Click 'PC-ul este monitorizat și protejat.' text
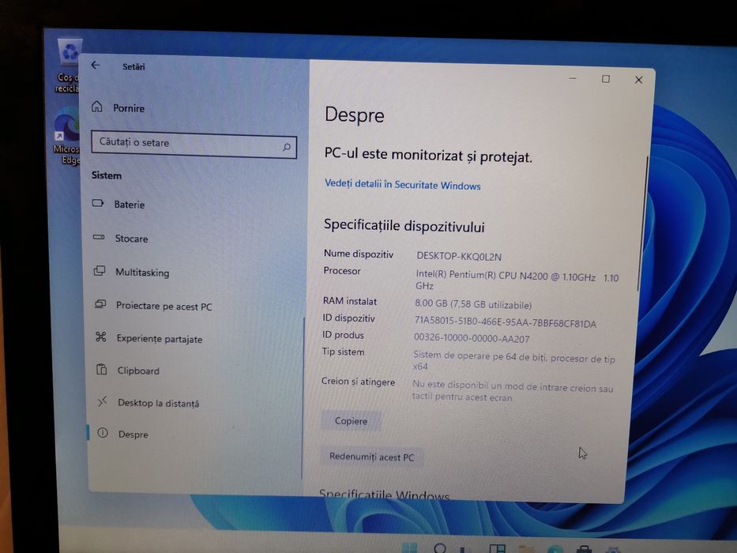 [428, 155]
